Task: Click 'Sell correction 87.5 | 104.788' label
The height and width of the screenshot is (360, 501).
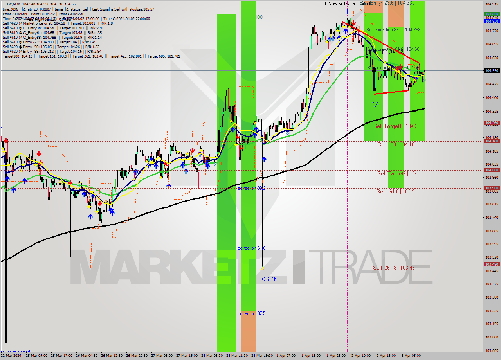Action: (x=393, y=30)
